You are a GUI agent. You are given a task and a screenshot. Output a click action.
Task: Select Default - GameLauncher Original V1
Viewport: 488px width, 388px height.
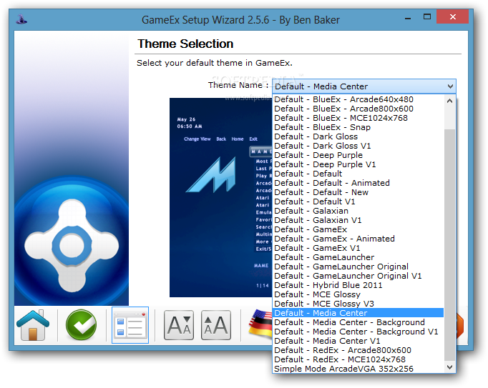click(x=358, y=276)
